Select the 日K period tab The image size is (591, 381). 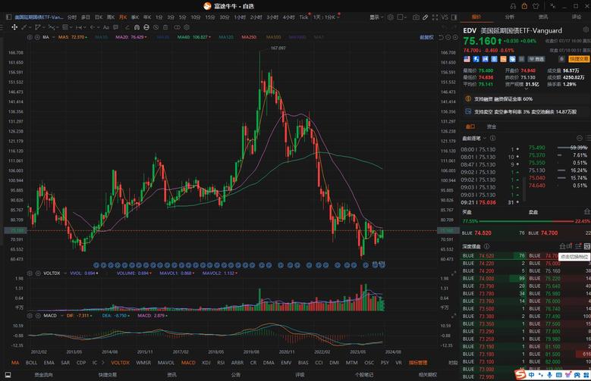[99, 17]
